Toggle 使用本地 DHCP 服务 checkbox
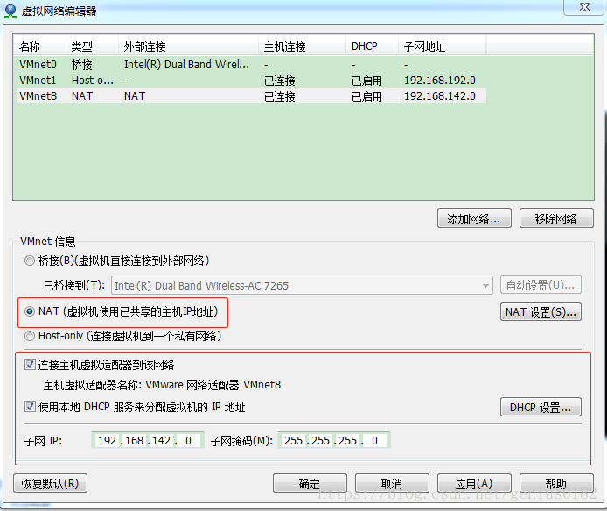 30,407
